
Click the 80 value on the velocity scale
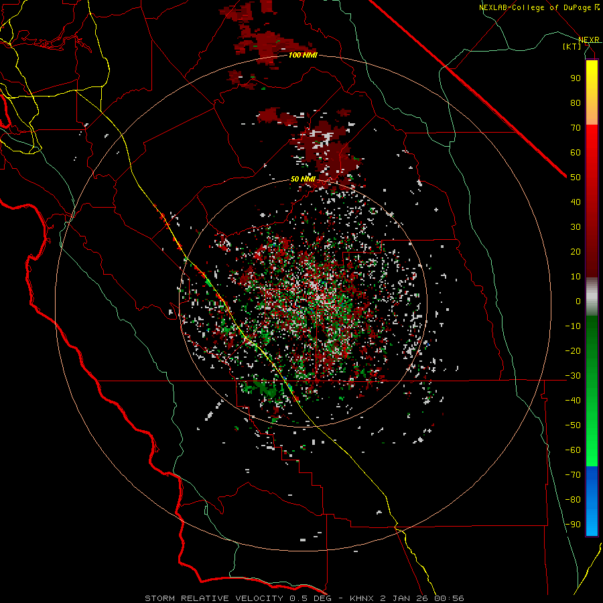tap(576, 103)
